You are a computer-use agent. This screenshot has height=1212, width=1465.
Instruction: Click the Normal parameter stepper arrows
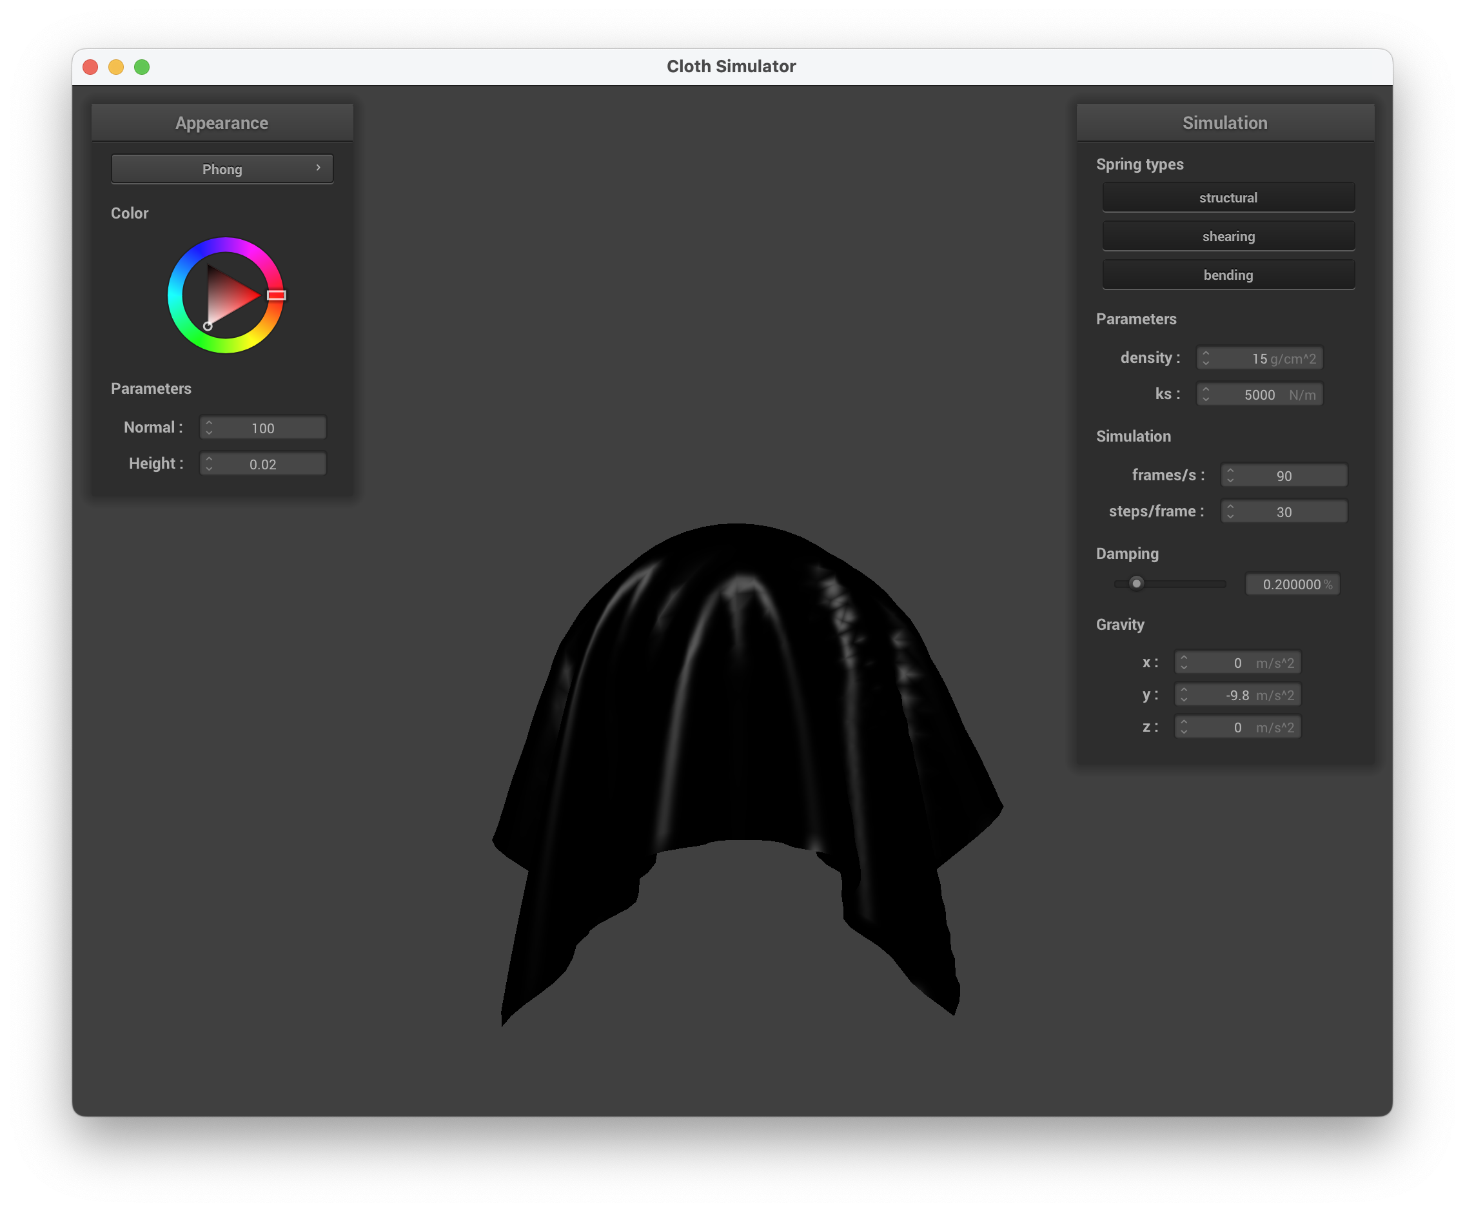[208, 428]
